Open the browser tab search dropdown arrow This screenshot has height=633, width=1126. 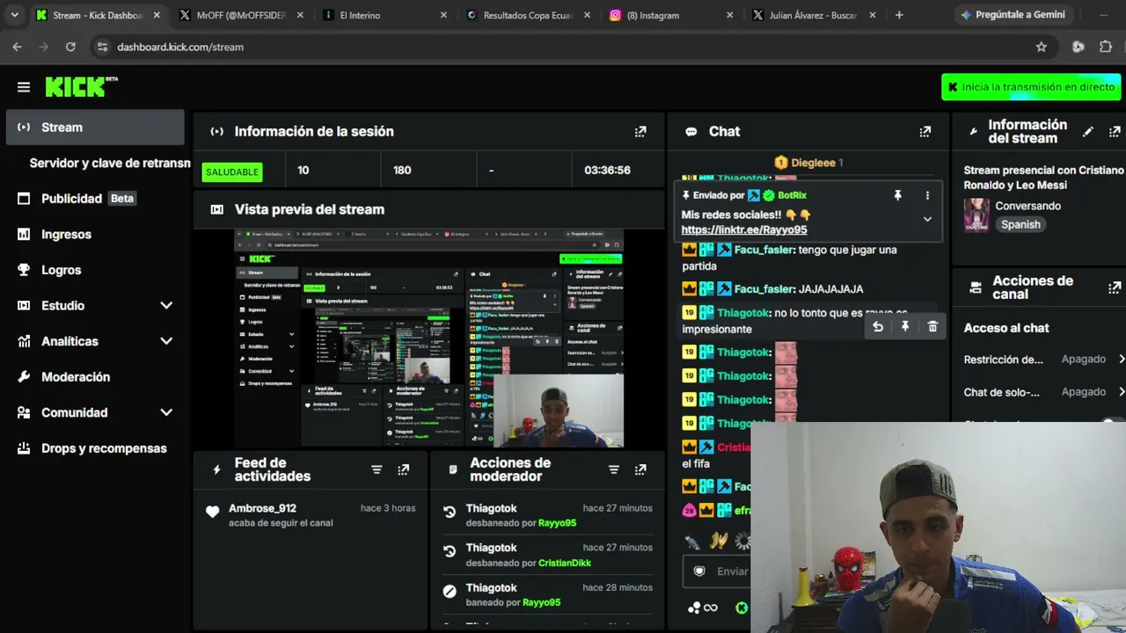(14, 15)
